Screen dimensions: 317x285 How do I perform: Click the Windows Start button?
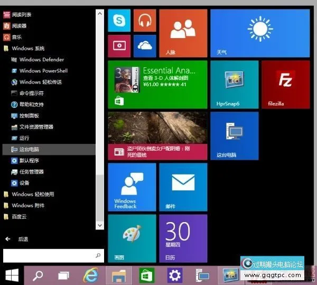(x=12, y=275)
